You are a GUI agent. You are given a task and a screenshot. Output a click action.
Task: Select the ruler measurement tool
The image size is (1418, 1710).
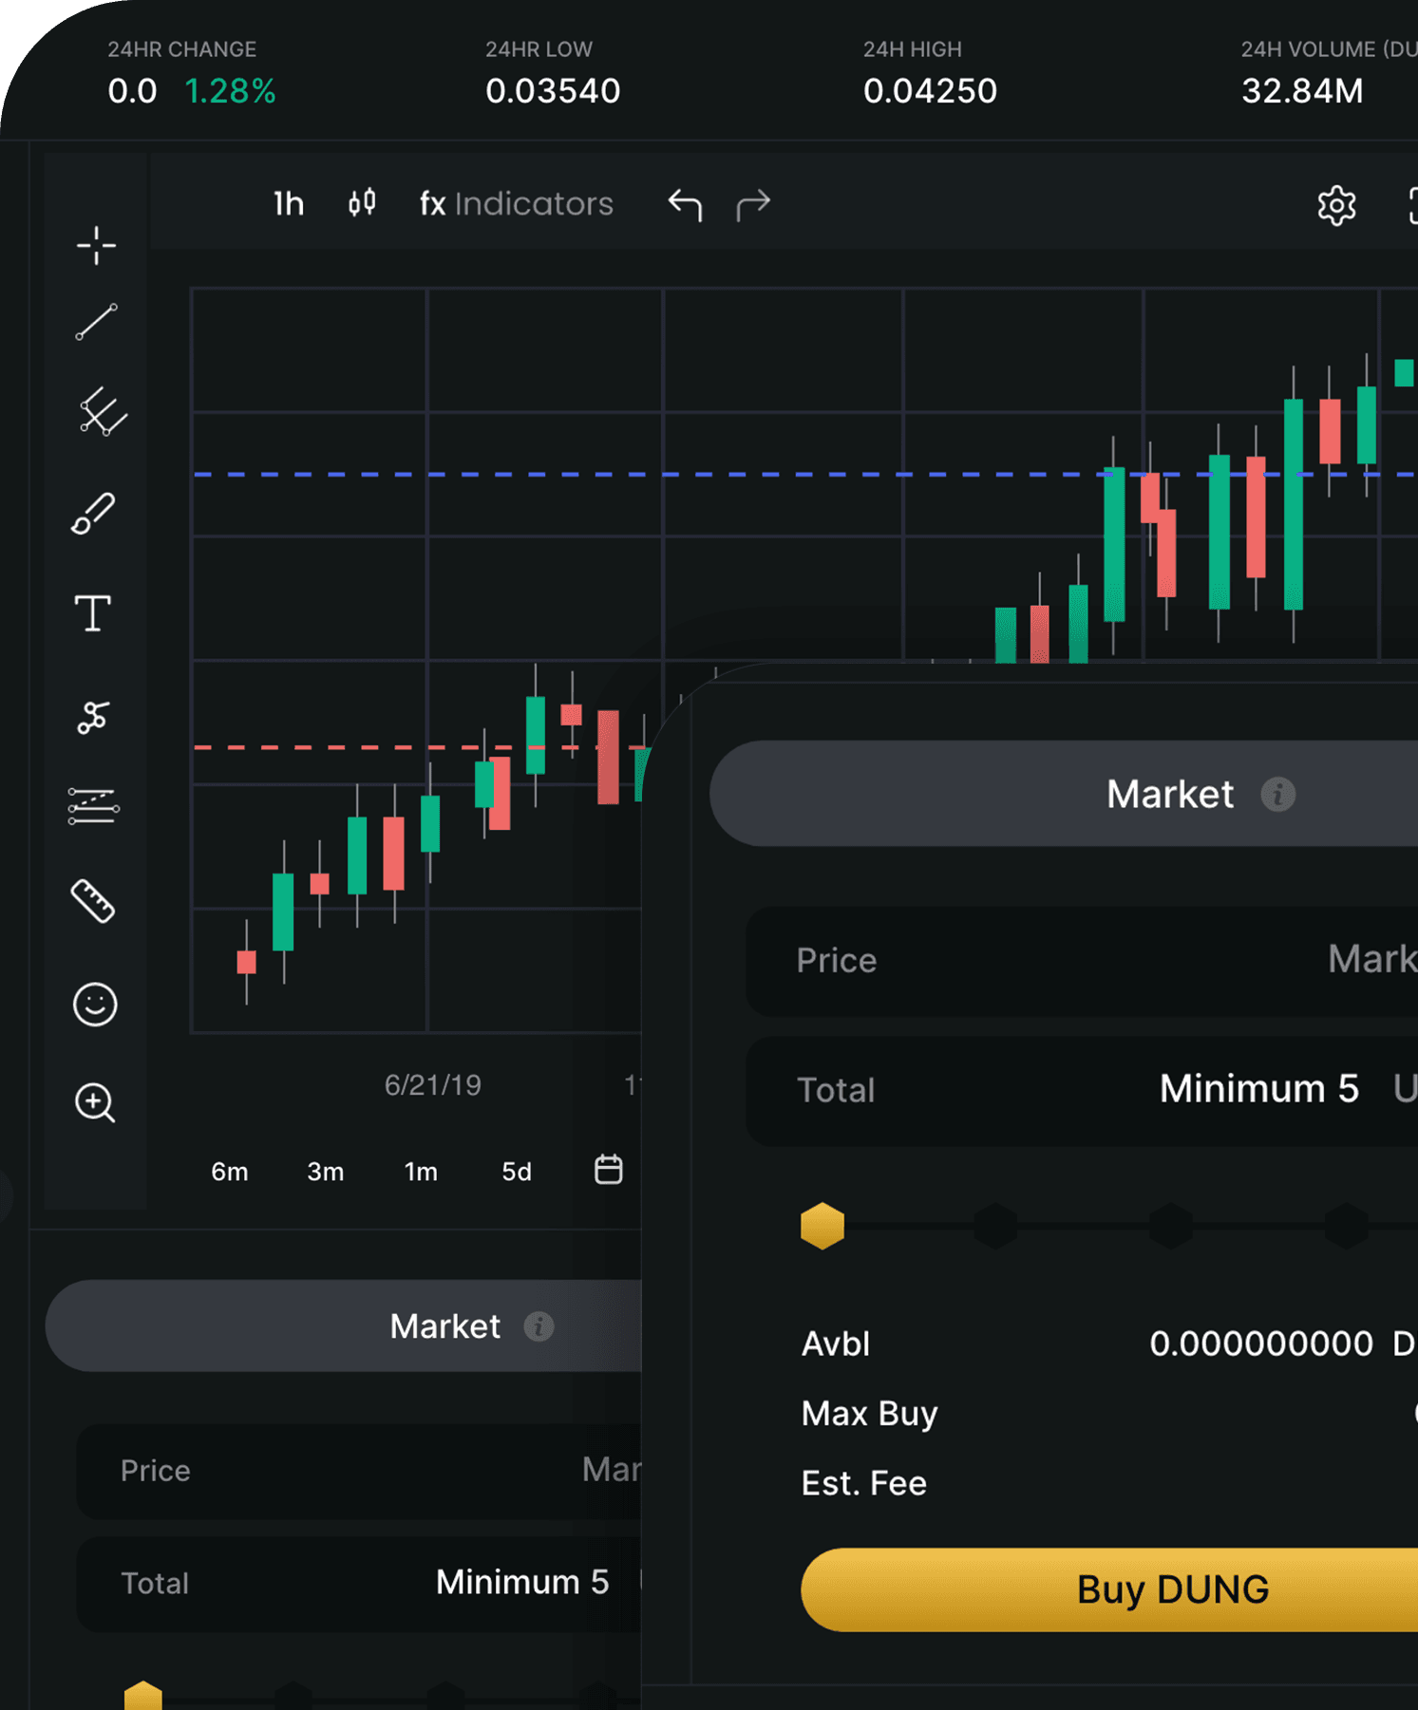coord(93,902)
